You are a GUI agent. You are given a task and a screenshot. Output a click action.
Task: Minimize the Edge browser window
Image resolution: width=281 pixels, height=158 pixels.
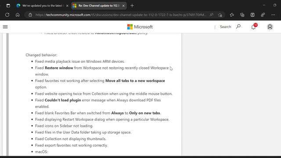[x=264, y=5]
